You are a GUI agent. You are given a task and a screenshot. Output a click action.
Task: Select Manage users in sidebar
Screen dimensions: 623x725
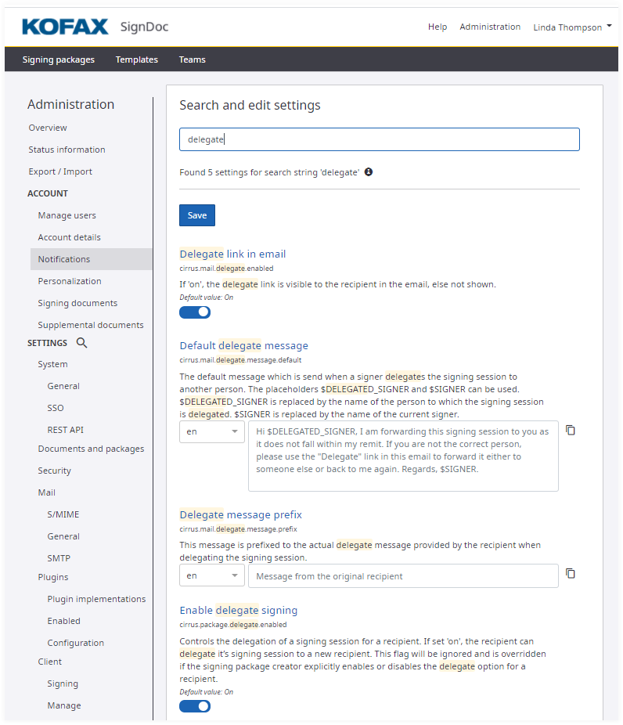[67, 215]
